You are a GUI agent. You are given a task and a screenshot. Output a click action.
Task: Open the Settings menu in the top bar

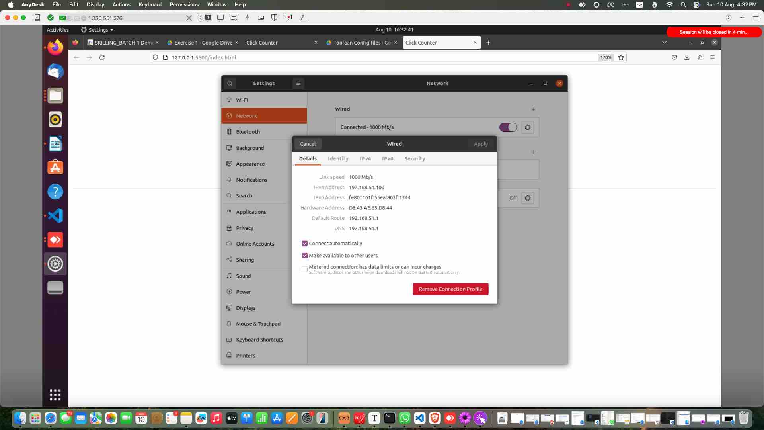pos(97,30)
